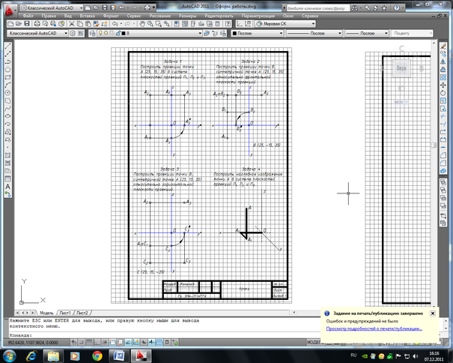Toggle Object Snap in status bar

[x=112, y=343]
